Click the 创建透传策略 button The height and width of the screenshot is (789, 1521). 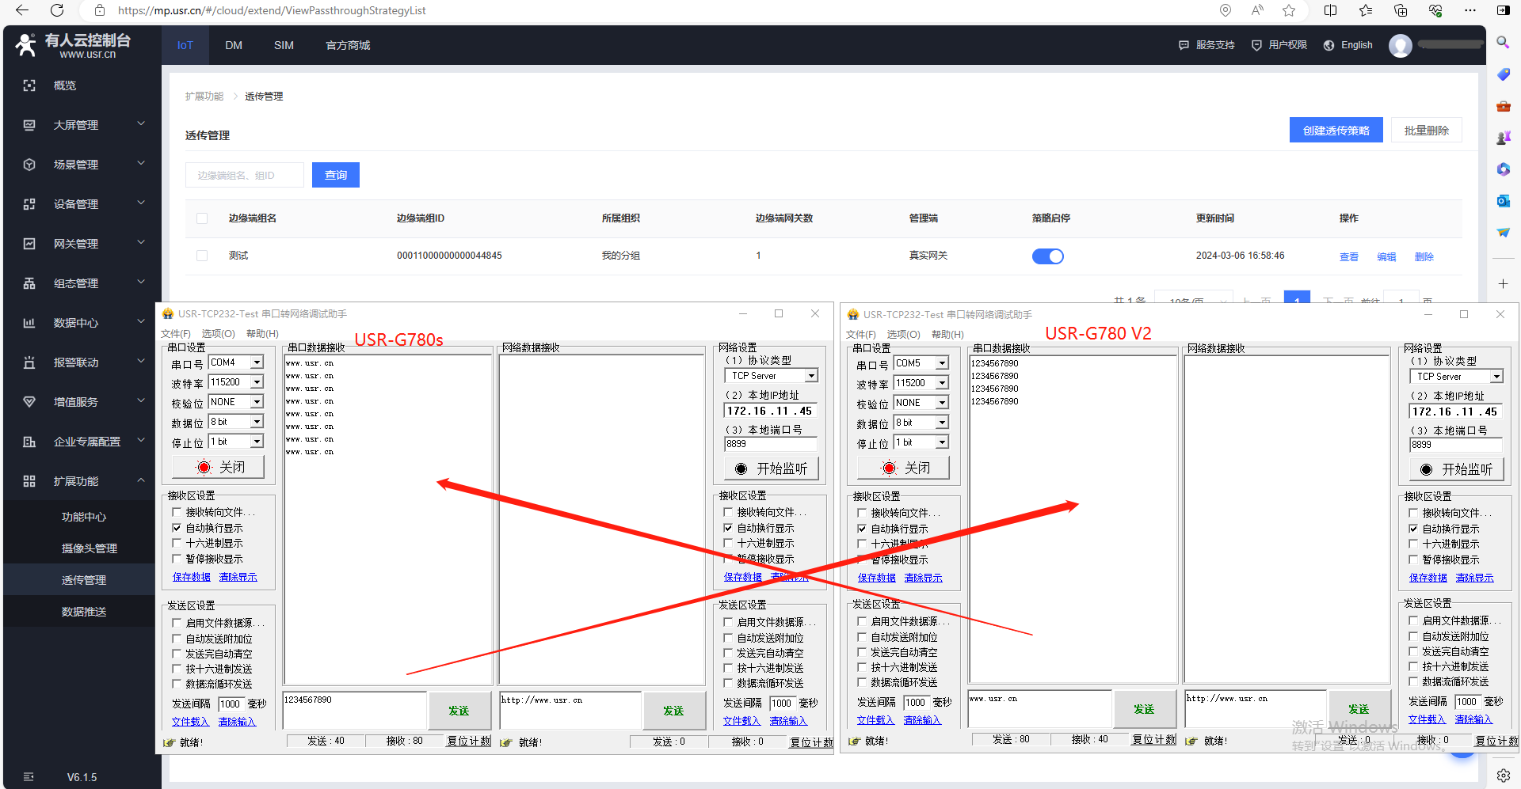(x=1336, y=131)
